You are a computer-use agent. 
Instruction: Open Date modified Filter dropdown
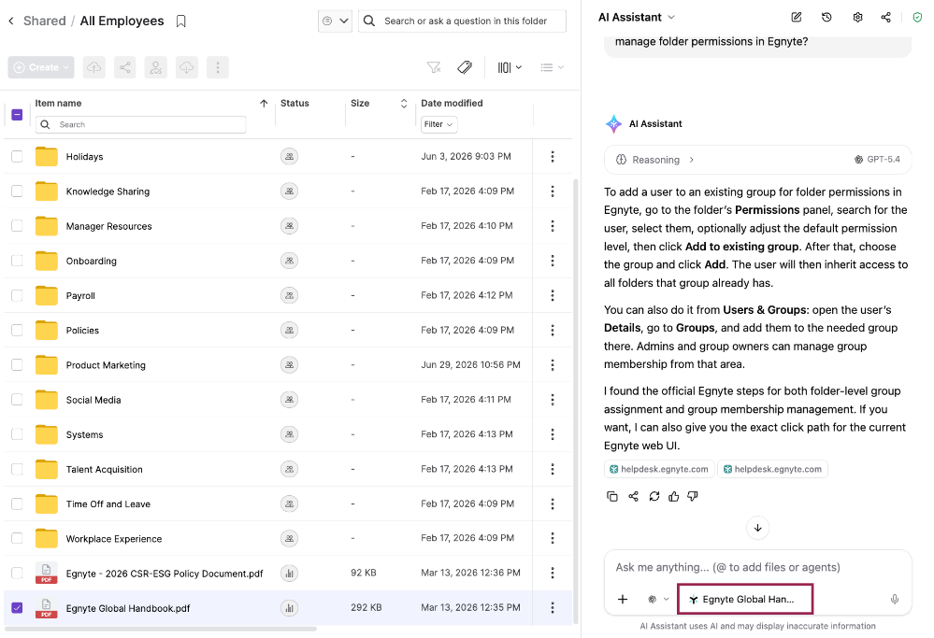pyautogui.click(x=438, y=124)
